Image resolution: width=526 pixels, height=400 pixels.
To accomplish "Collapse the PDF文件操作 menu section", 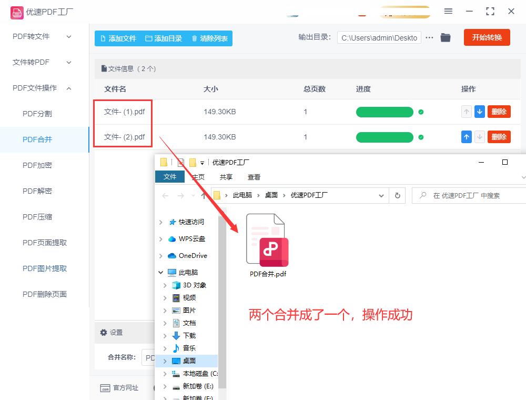I will [42, 88].
